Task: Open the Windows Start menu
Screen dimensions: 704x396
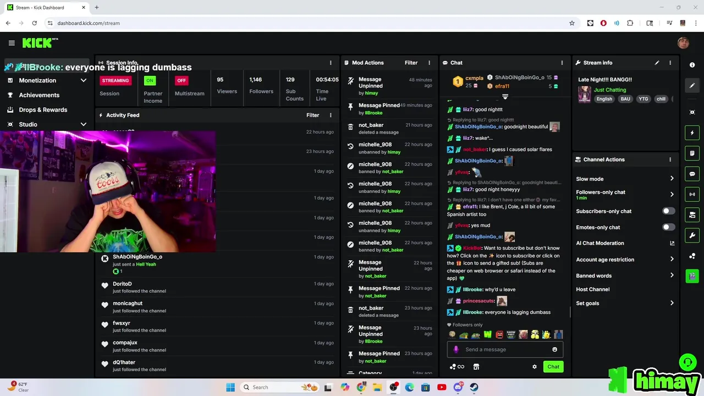Action: [x=230, y=387]
